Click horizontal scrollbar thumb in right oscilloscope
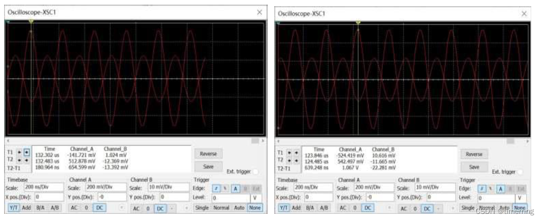The width and height of the screenshot is (542, 220). 510,141
